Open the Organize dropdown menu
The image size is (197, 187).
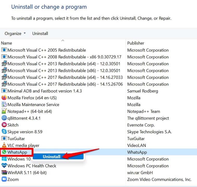coord(15,34)
